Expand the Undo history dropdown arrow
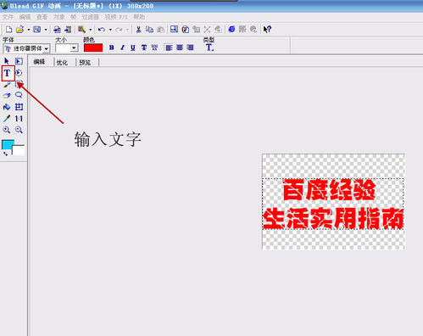Viewport: 423px width, 336px height. click(x=110, y=30)
